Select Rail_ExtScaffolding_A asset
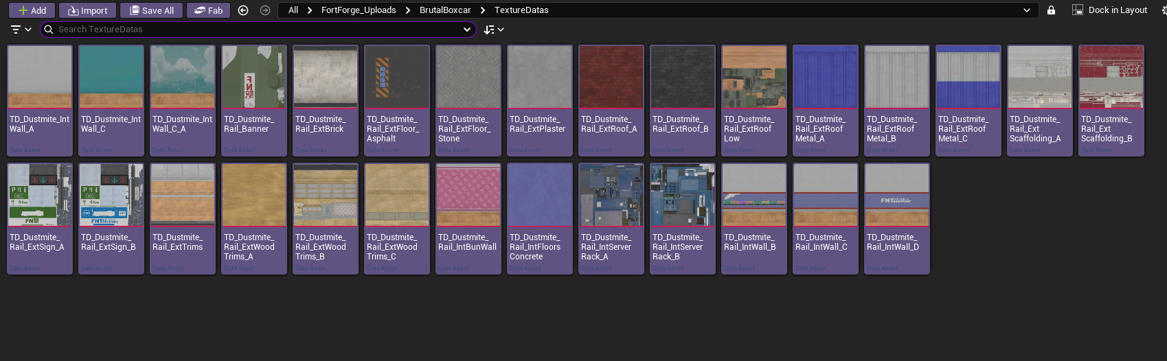The height and width of the screenshot is (361, 1167). pos(1040,100)
